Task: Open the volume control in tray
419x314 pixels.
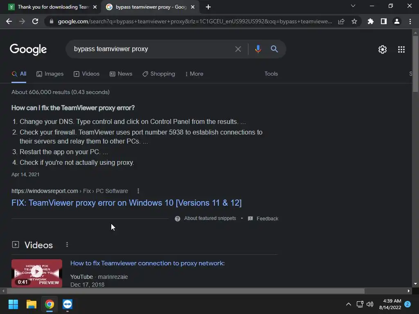Action: (370, 304)
